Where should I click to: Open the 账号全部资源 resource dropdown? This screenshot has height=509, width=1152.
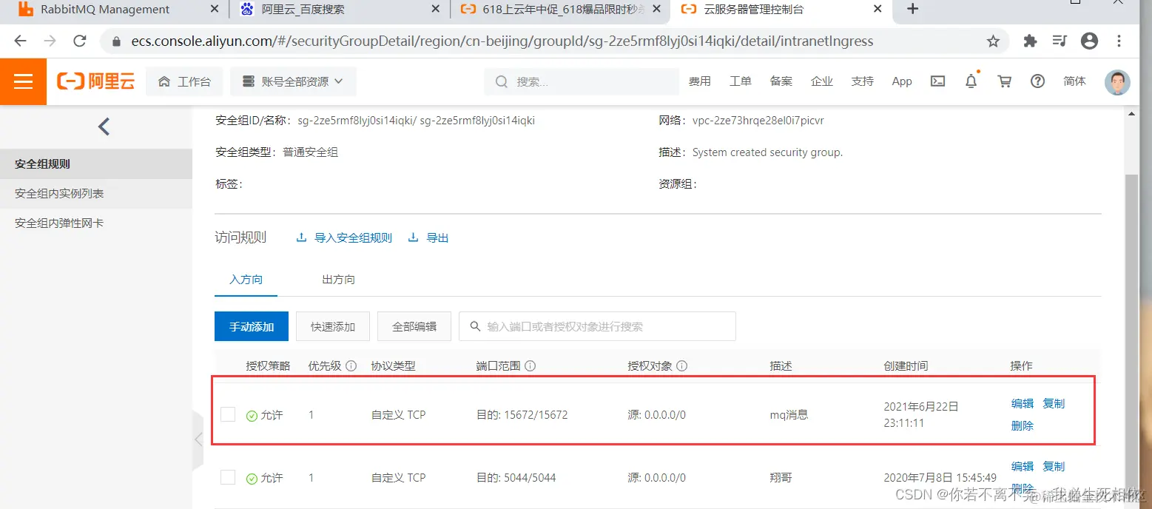[x=293, y=81]
